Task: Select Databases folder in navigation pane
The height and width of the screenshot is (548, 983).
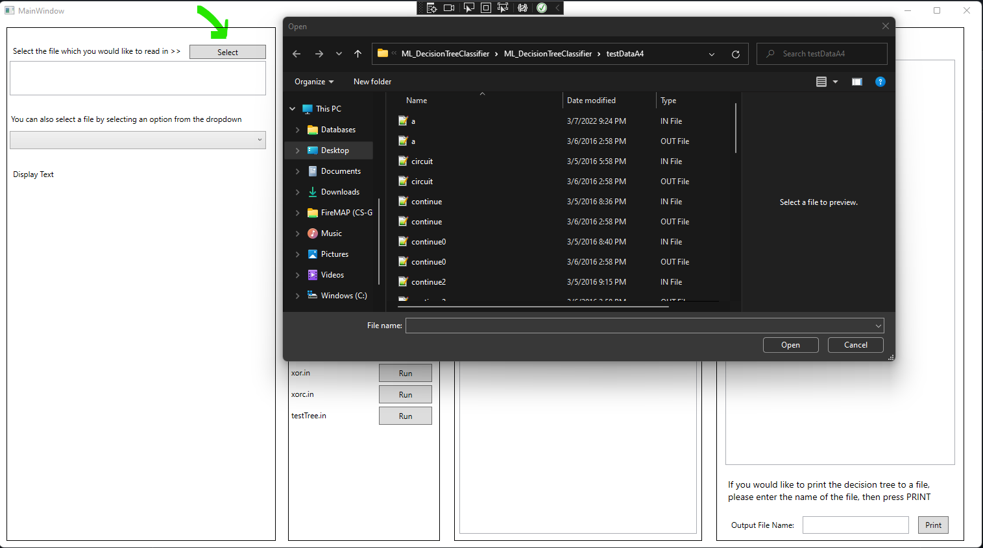Action: (338, 130)
